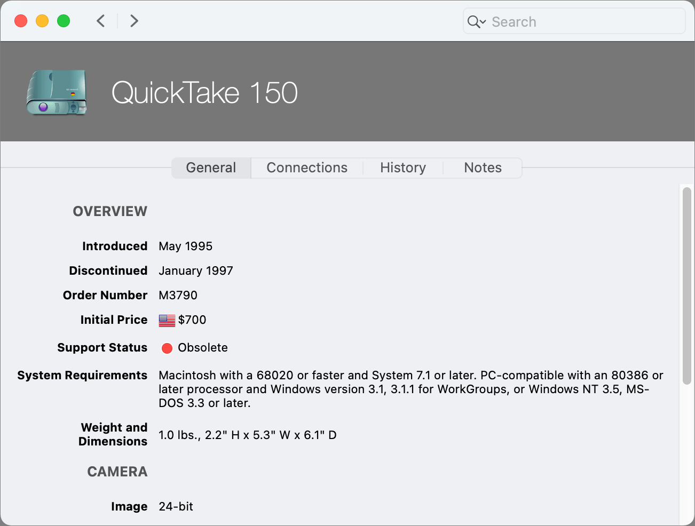Click the red Obsolete status dot

pos(167,348)
